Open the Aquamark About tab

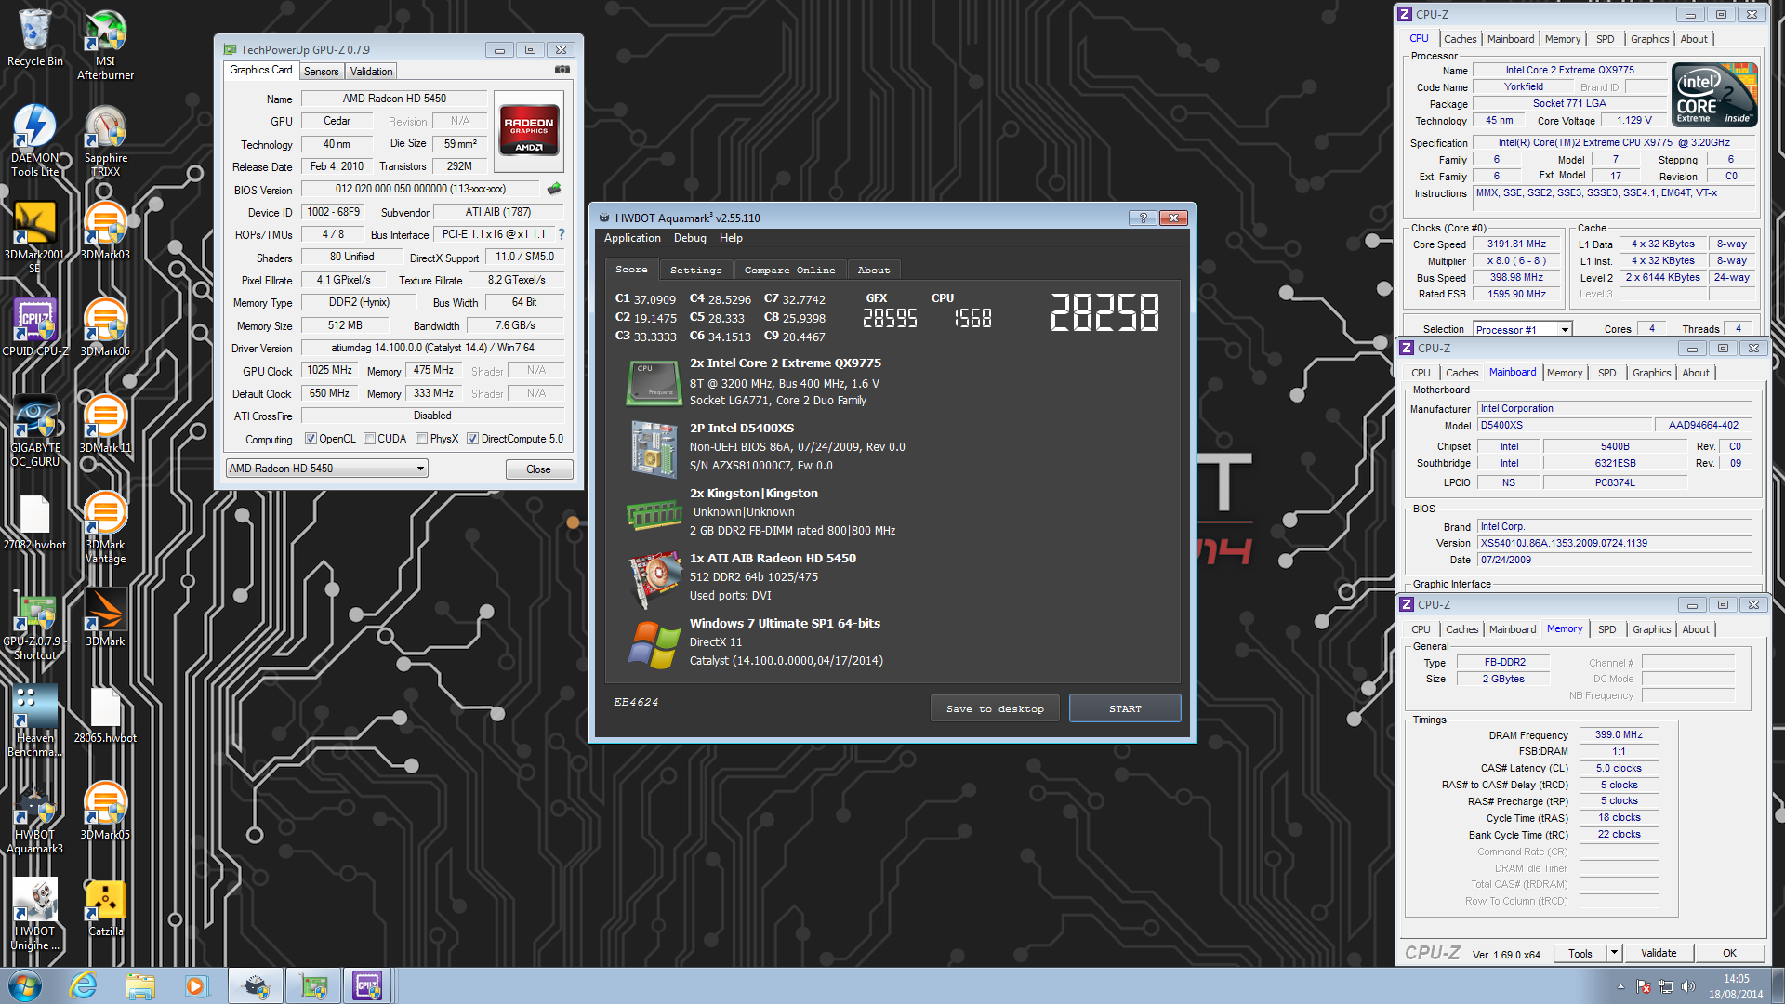(x=874, y=270)
